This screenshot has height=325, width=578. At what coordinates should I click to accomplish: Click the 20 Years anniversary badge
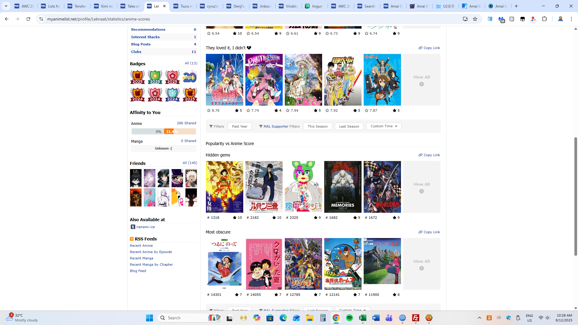pyautogui.click(x=190, y=77)
